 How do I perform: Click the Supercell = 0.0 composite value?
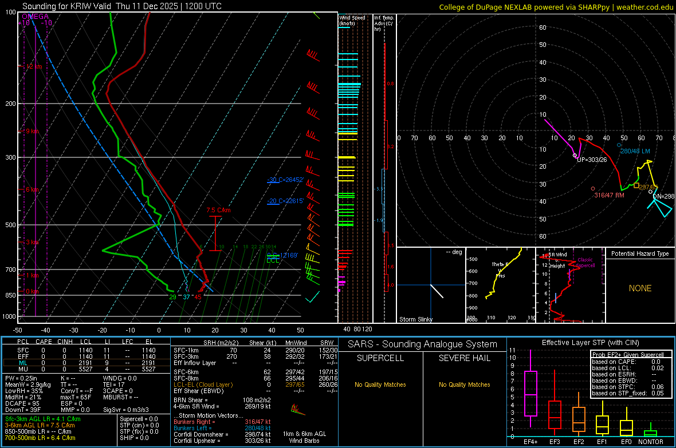pyautogui.click(x=139, y=419)
